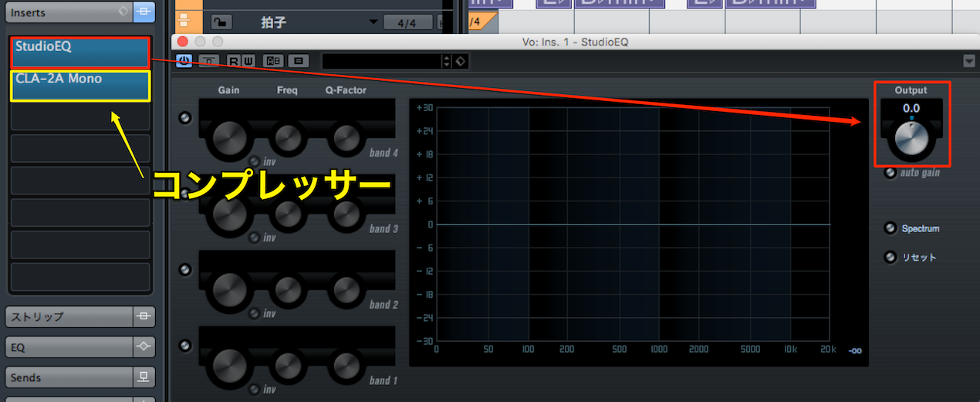Select the CLA-2A Mono insert slot

click(x=80, y=86)
